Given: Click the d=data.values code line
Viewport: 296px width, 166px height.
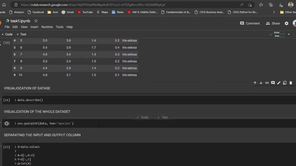Looking at the screenshot, I should [x=29, y=147].
